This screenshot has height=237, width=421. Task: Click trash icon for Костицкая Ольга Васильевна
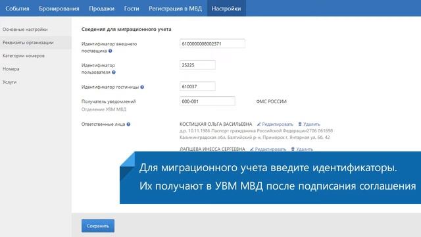point(300,124)
